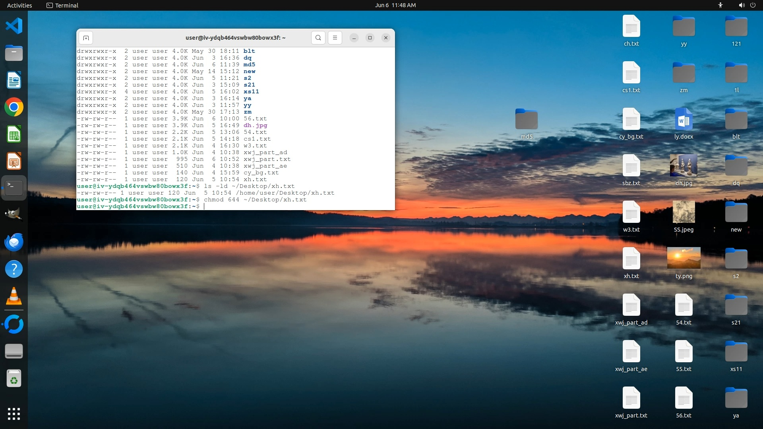Open the accessibility menu in top bar

720,5
